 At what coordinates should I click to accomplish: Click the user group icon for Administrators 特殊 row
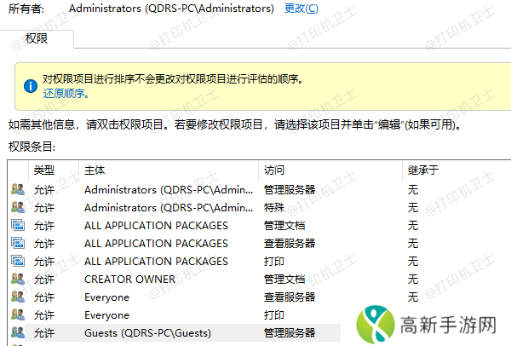[18, 207]
